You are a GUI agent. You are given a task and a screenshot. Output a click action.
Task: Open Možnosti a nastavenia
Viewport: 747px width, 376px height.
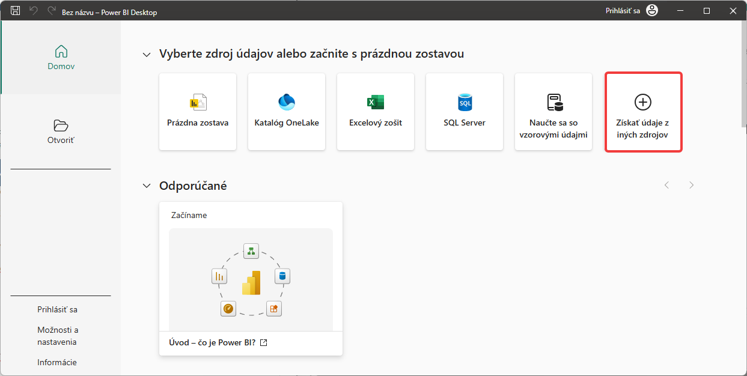tap(58, 336)
